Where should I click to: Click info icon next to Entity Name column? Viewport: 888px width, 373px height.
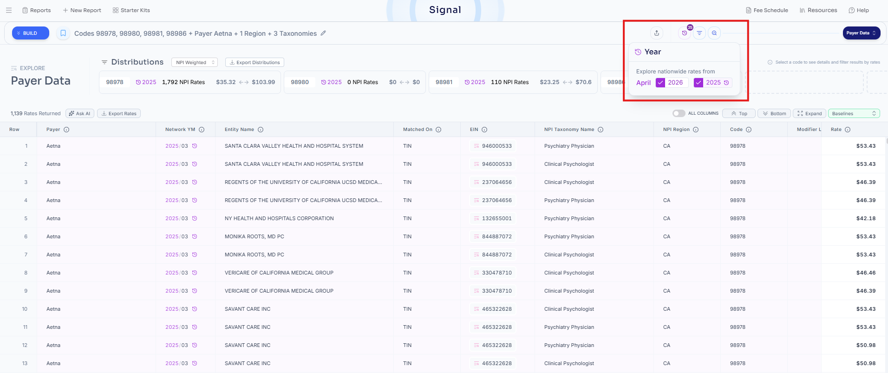[261, 130]
